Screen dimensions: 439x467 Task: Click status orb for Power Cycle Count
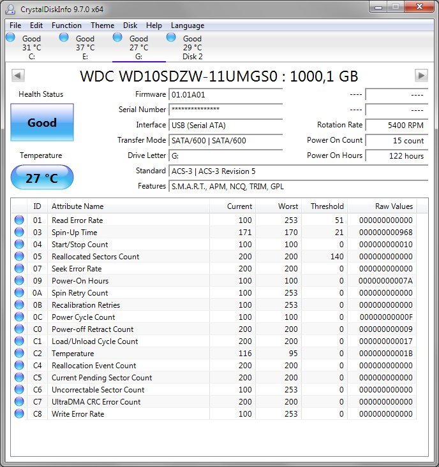coord(19,317)
